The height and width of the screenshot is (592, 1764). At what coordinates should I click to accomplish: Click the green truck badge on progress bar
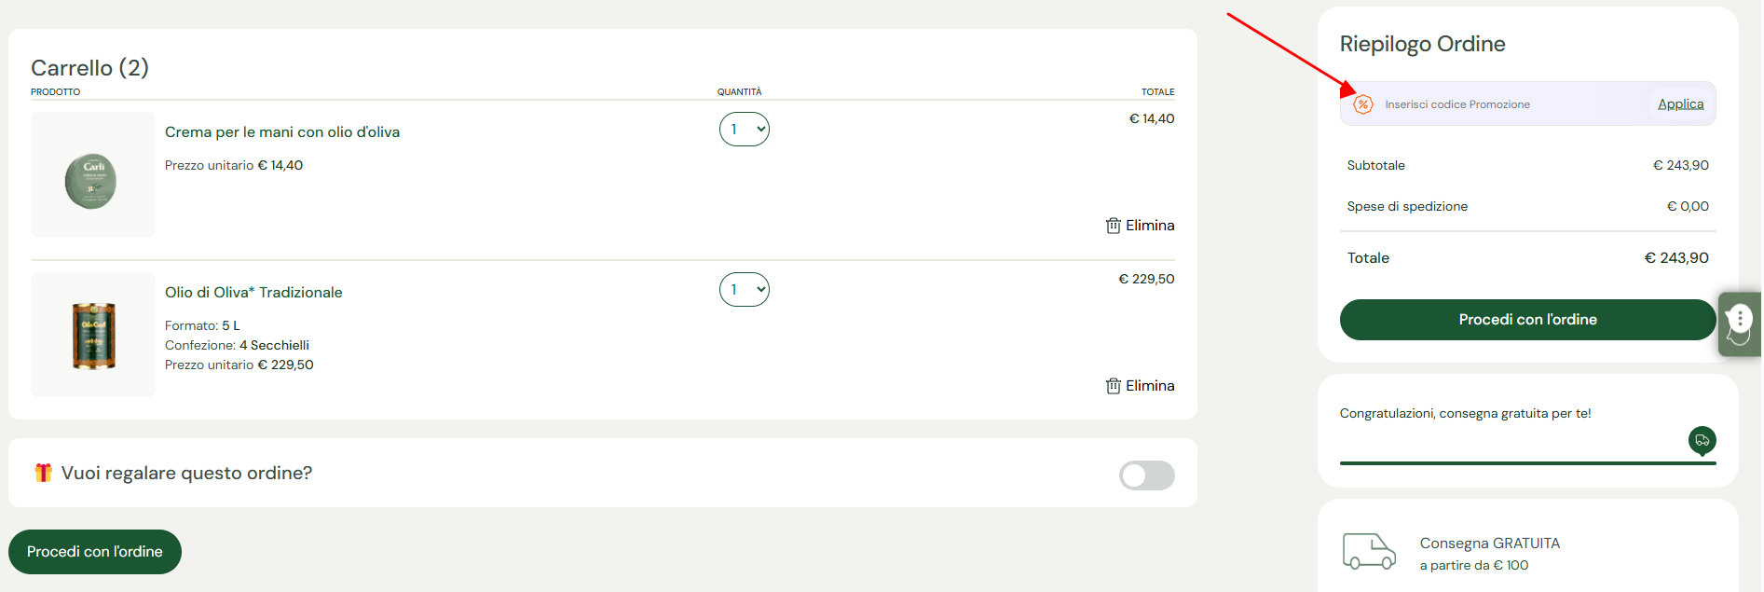(x=1702, y=441)
